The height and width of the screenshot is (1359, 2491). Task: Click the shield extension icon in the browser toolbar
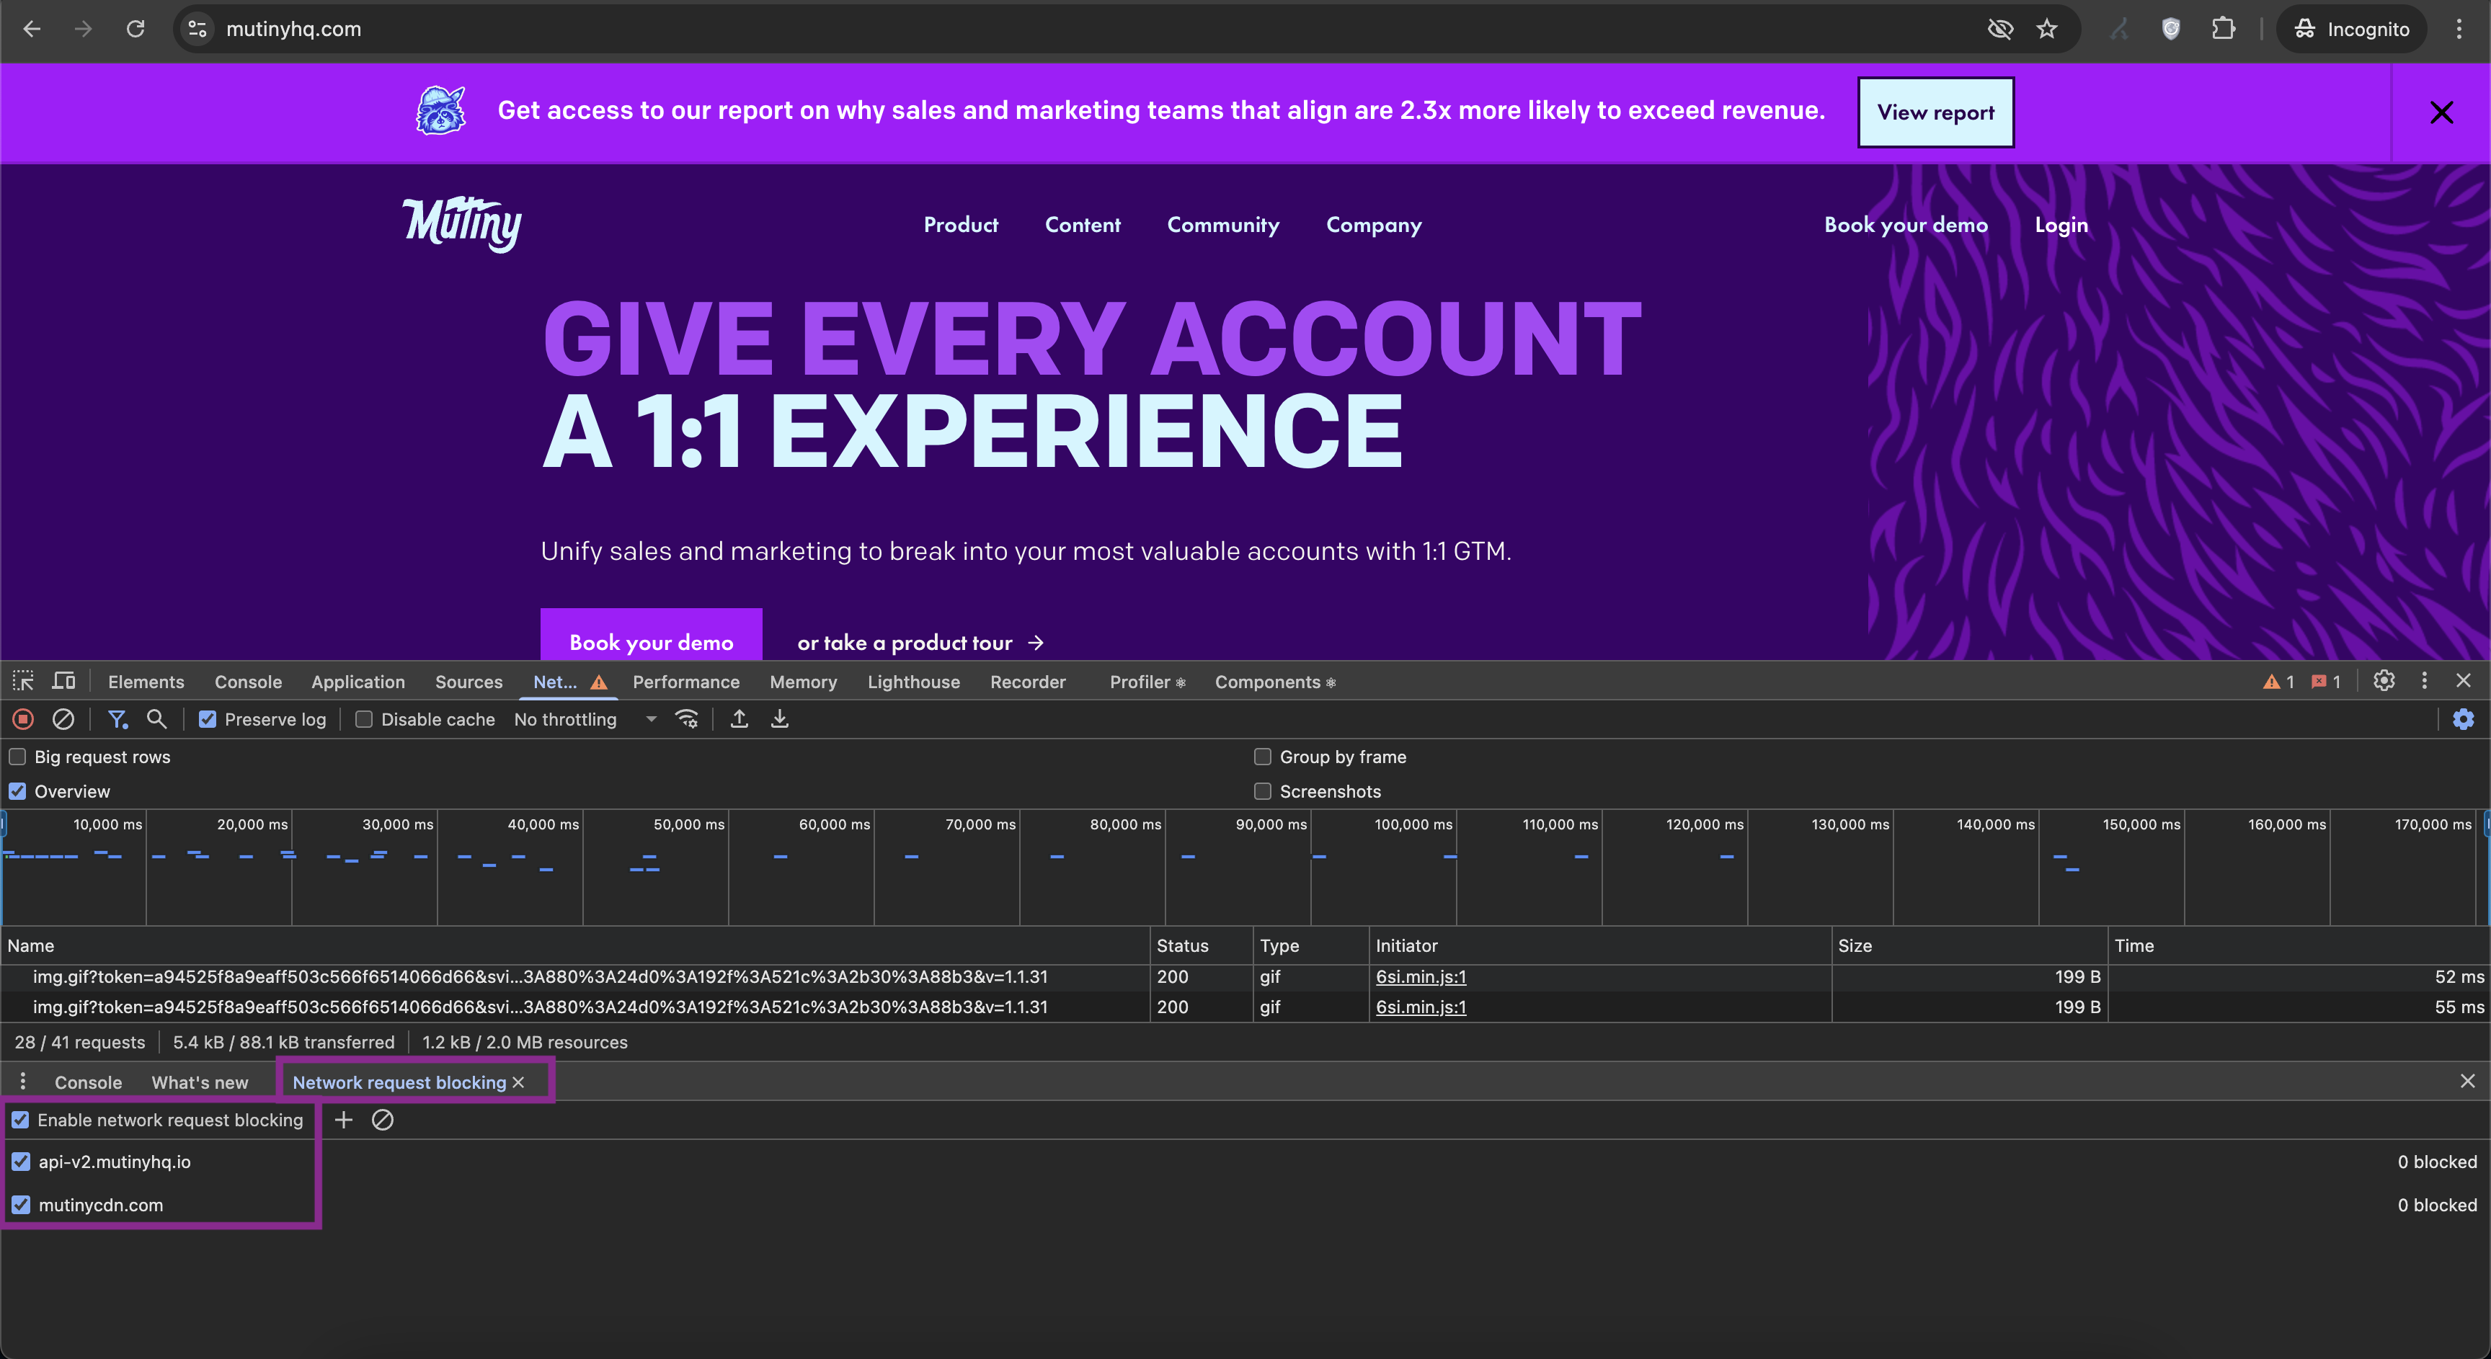(2171, 29)
